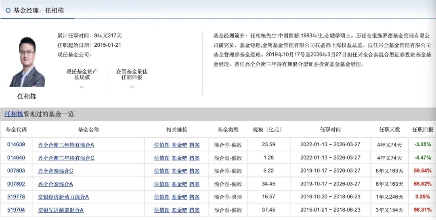This screenshot has height=220, width=436.
Task: Click 档案 link in the 014640 row
Action: (194, 158)
